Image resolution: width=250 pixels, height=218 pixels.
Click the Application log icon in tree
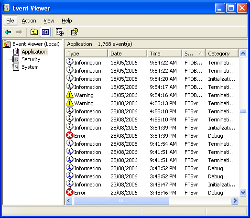click(16, 52)
